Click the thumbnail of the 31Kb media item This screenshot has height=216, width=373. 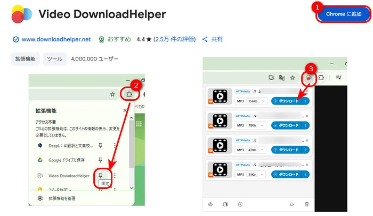click(220, 170)
